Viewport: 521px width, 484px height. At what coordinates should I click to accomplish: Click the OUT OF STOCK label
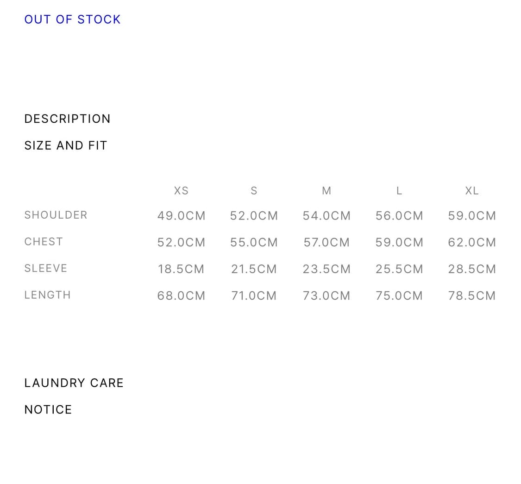tap(72, 19)
